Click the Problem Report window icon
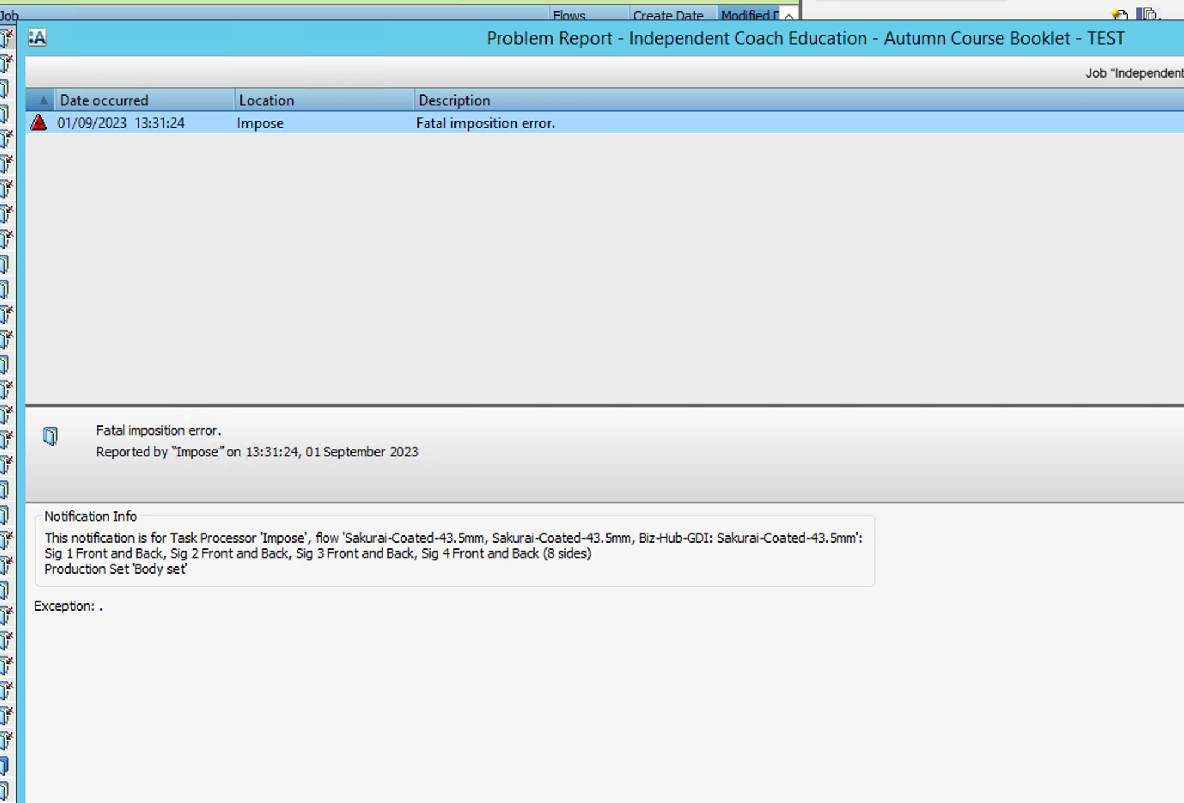The height and width of the screenshot is (803, 1184). pos(37,38)
